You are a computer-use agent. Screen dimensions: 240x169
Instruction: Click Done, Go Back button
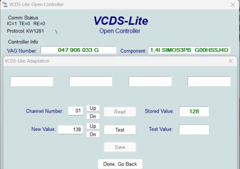click(120, 164)
